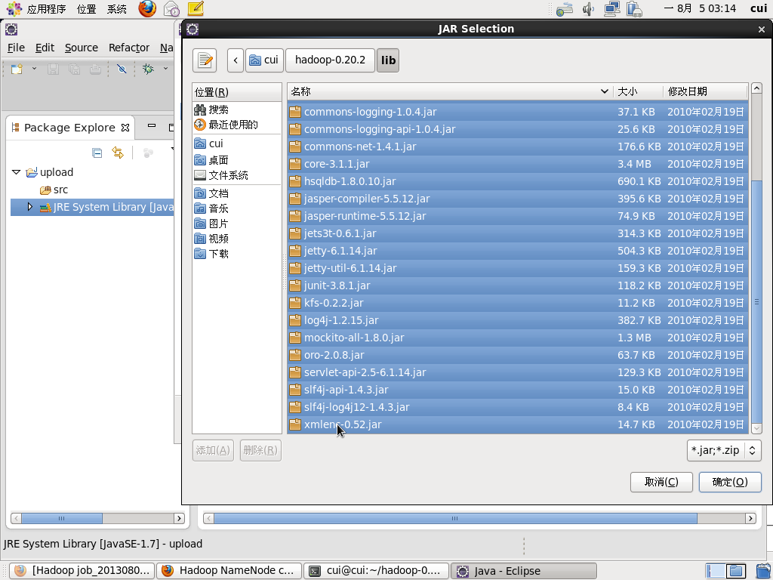Select the lib breadcrumb button
The height and width of the screenshot is (580, 773).
(x=388, y=60)
